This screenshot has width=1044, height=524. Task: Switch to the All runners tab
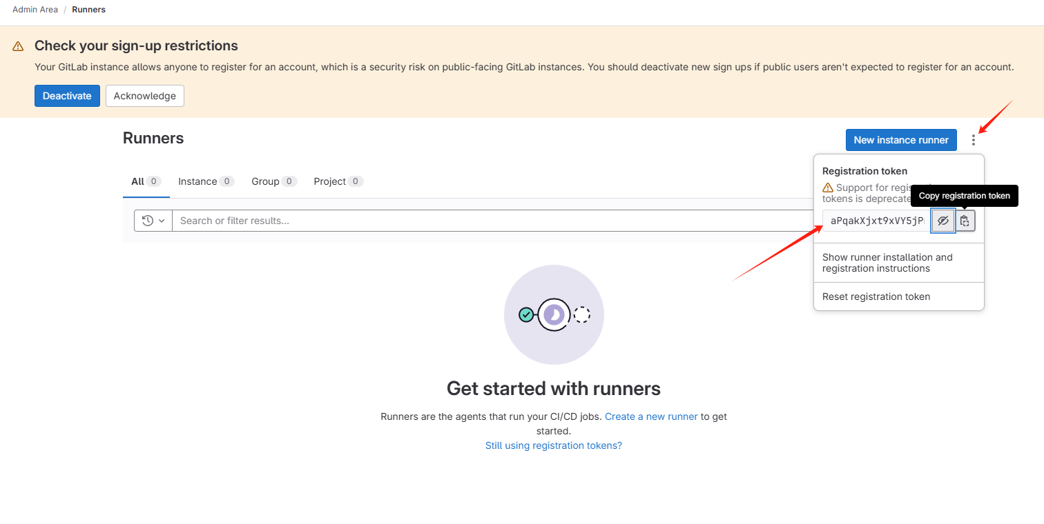(146, 181)
